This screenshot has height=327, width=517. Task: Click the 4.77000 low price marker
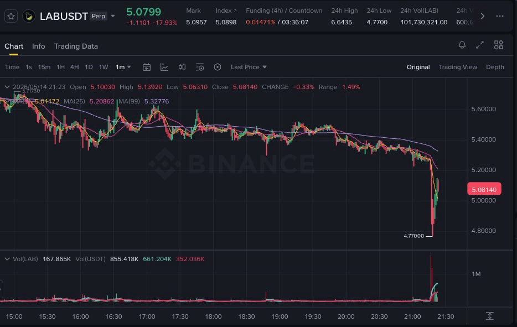point(414,236)
